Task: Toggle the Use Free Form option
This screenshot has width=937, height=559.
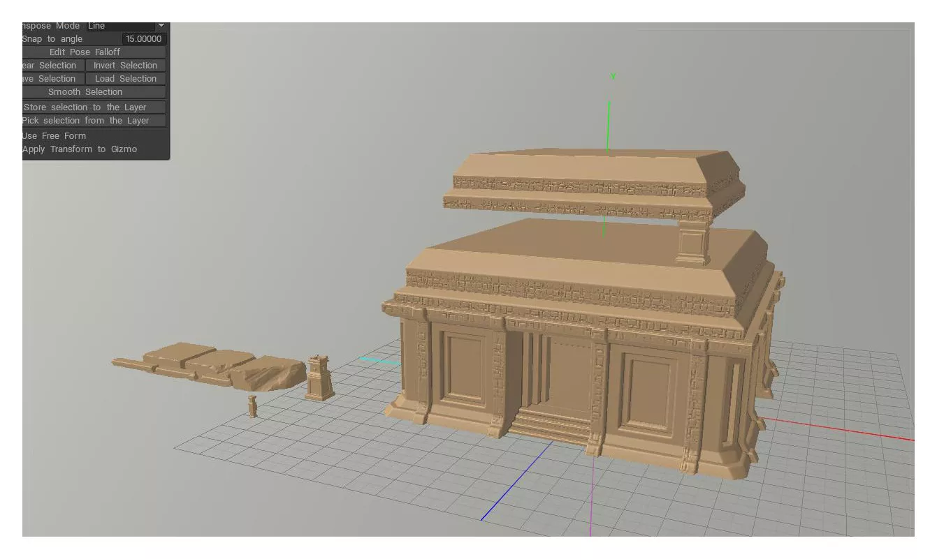Action: [54, 136]
